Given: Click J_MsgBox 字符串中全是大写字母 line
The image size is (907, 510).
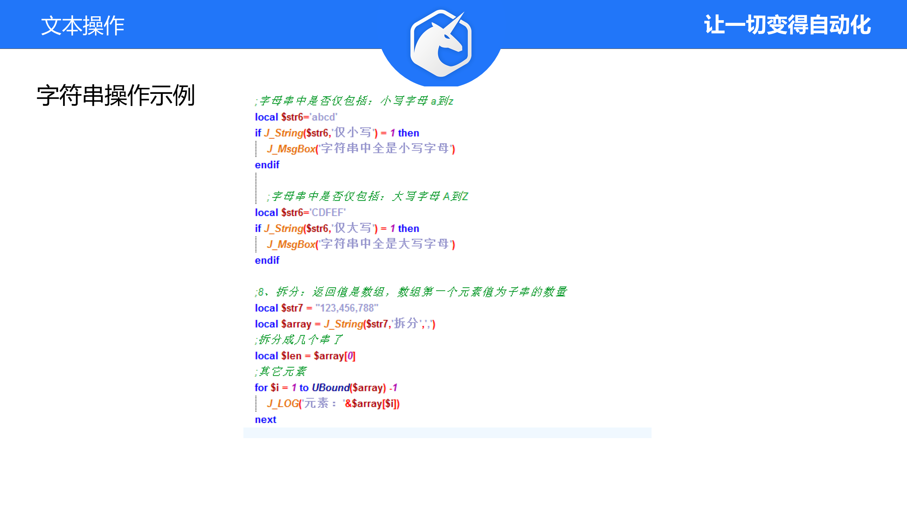Looking at the screenshot, I should pyautogui.click(x=361, y=244).
